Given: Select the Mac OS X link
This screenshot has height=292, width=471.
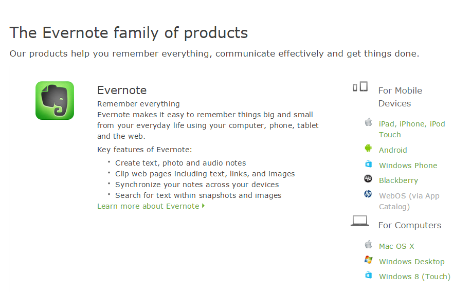Looking at the screenshot, I should (396, 246).
